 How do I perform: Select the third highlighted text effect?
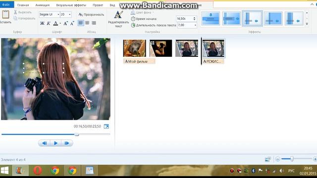pos(252,18)
